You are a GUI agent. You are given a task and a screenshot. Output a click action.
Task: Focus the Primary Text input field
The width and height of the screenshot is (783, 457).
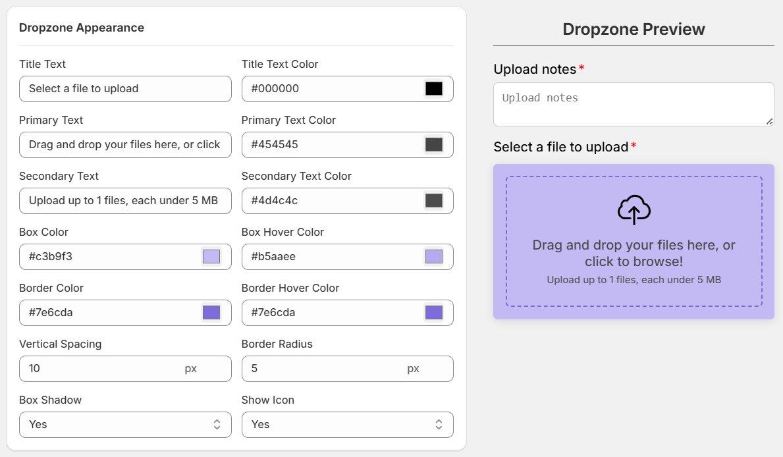coord(125,145)
